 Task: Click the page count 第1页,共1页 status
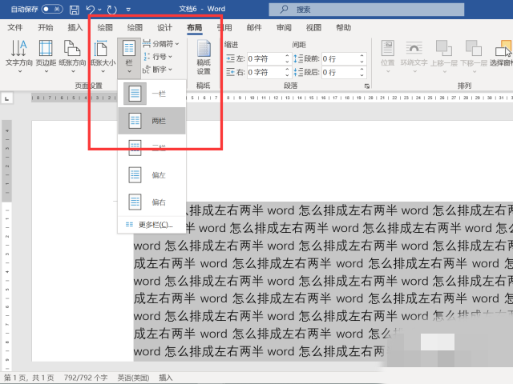[29, 378]
